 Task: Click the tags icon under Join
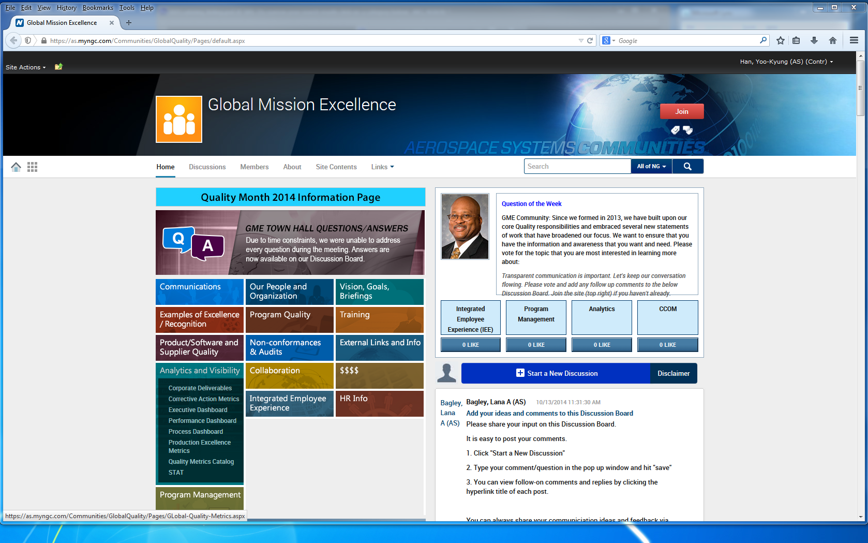click(675, 130)
